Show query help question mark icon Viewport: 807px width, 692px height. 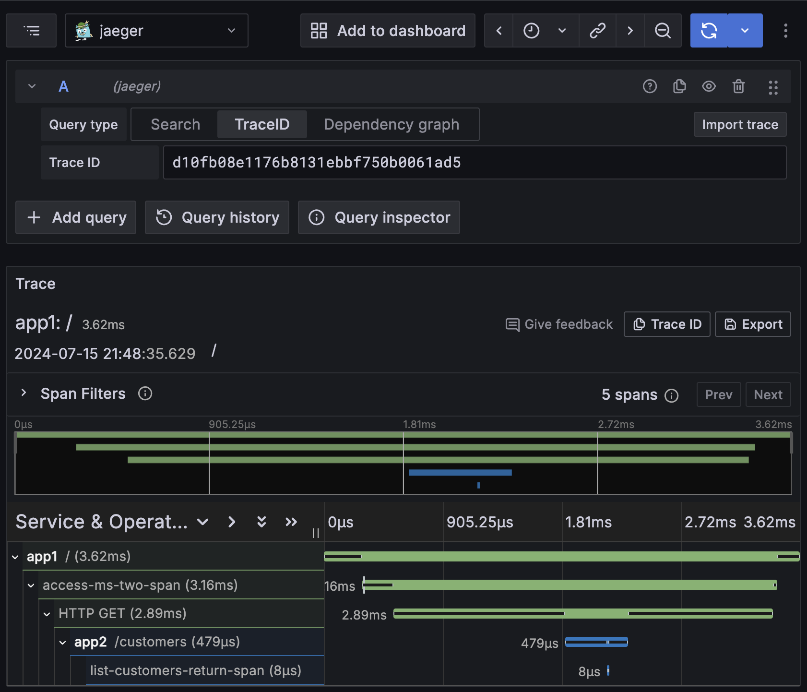[650, 86]
